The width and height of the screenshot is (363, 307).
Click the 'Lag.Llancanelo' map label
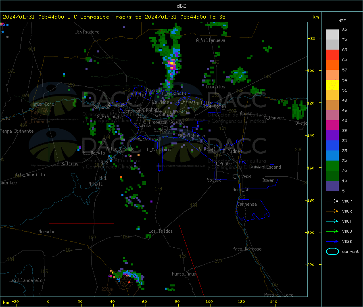click(x=25, y=280)
